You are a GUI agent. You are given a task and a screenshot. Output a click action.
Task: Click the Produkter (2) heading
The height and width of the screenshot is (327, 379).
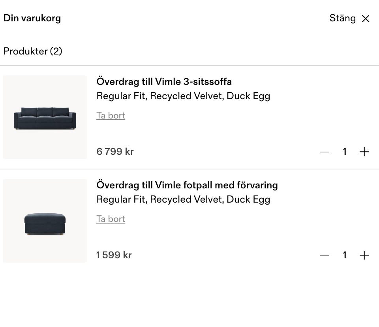(33, 51)
